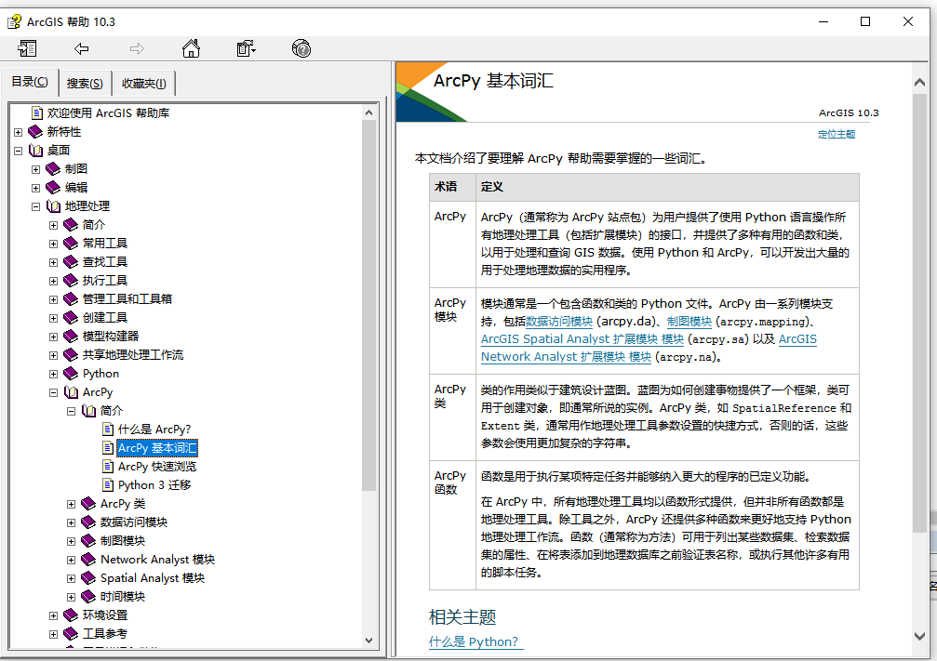The width and height of the screenshot is (937, 661).
Task: Open the Home page icon
Action: 192,48
